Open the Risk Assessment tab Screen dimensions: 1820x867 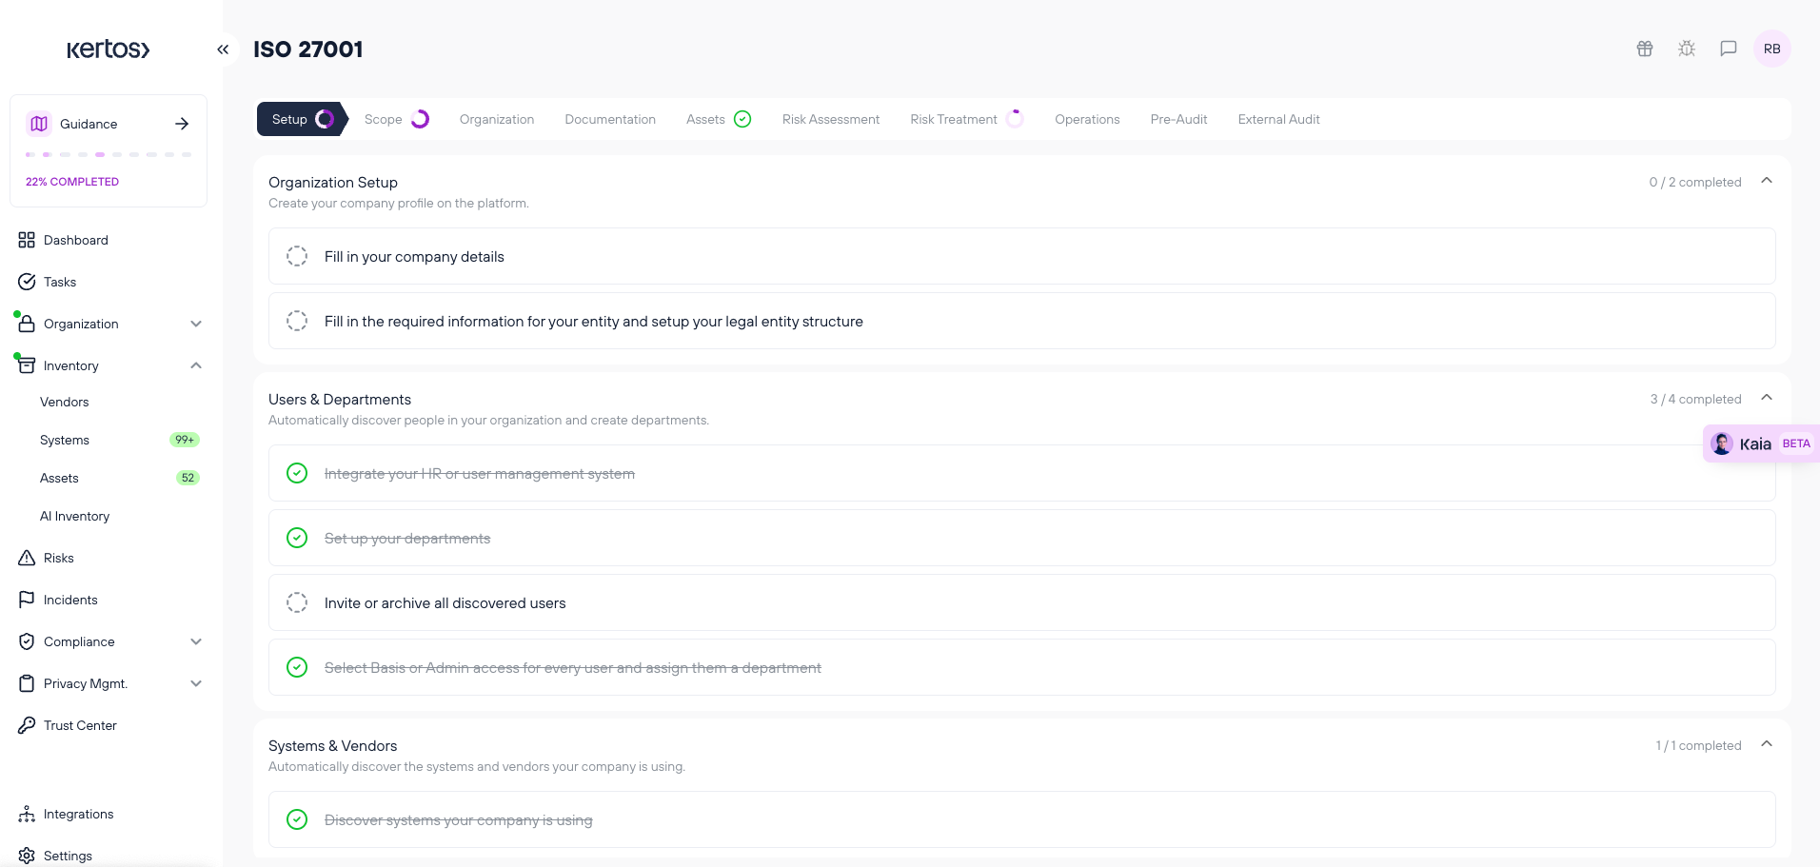831,119
